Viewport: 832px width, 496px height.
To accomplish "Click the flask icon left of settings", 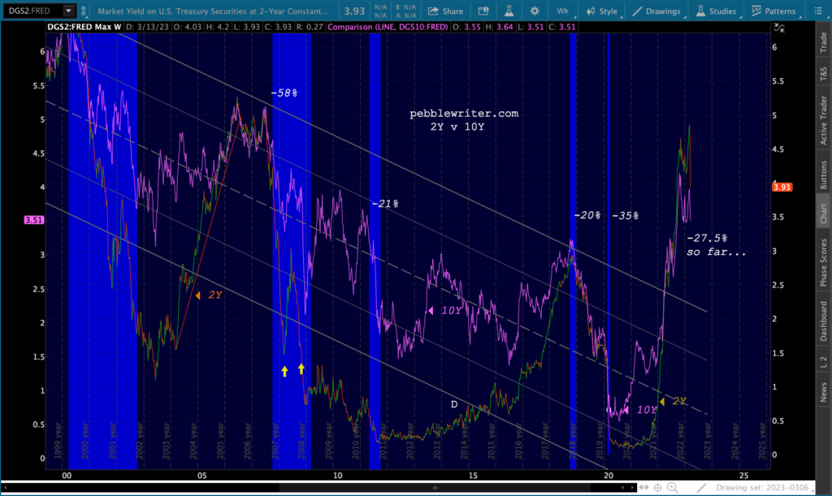I will 509,11.
